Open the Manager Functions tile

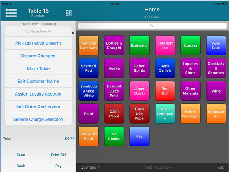89,45
